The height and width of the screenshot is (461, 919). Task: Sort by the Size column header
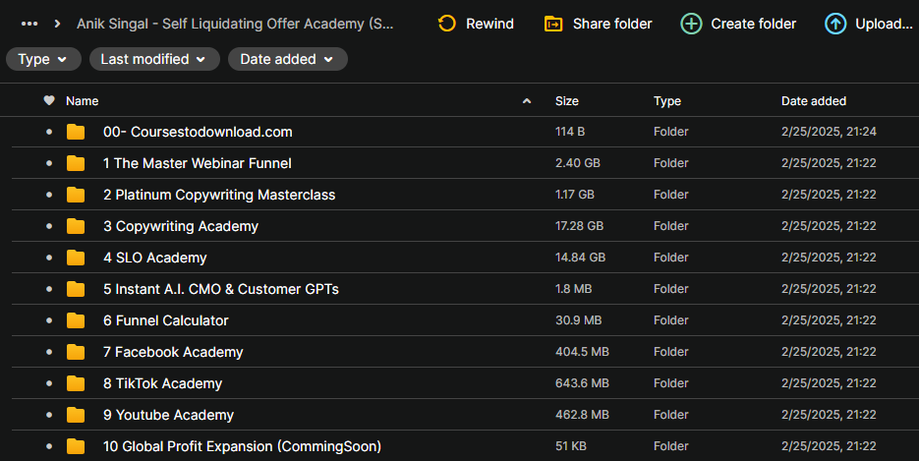pos(567,101)
